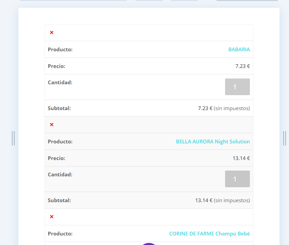Click the Cantidad label in BELLA AURORA row

(60, 175)
